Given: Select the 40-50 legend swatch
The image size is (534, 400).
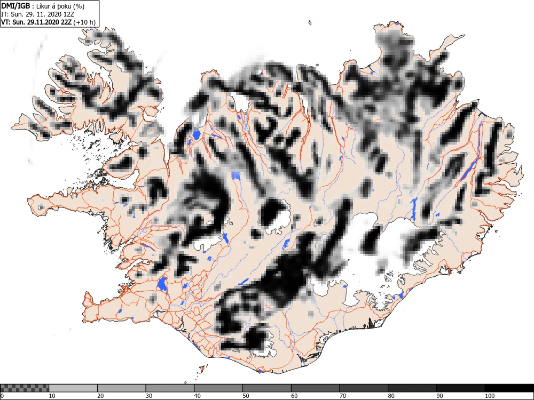Looking at the screenshot, I should tap(218, 388).
